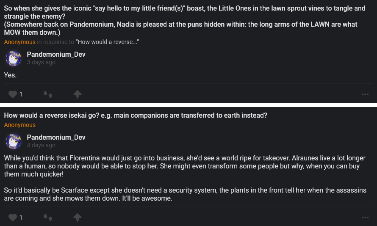Quote the "Yes." answer using the quote icon

click(48, 94)
